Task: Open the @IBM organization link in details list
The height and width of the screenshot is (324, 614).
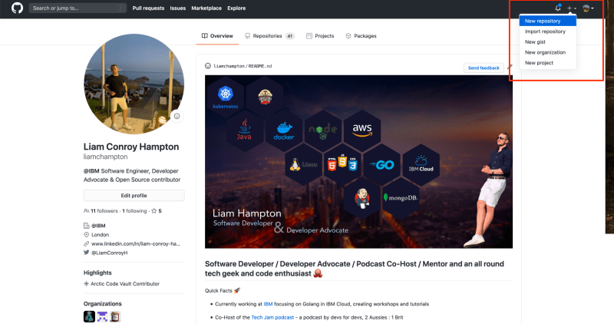Action: [98, 226]
